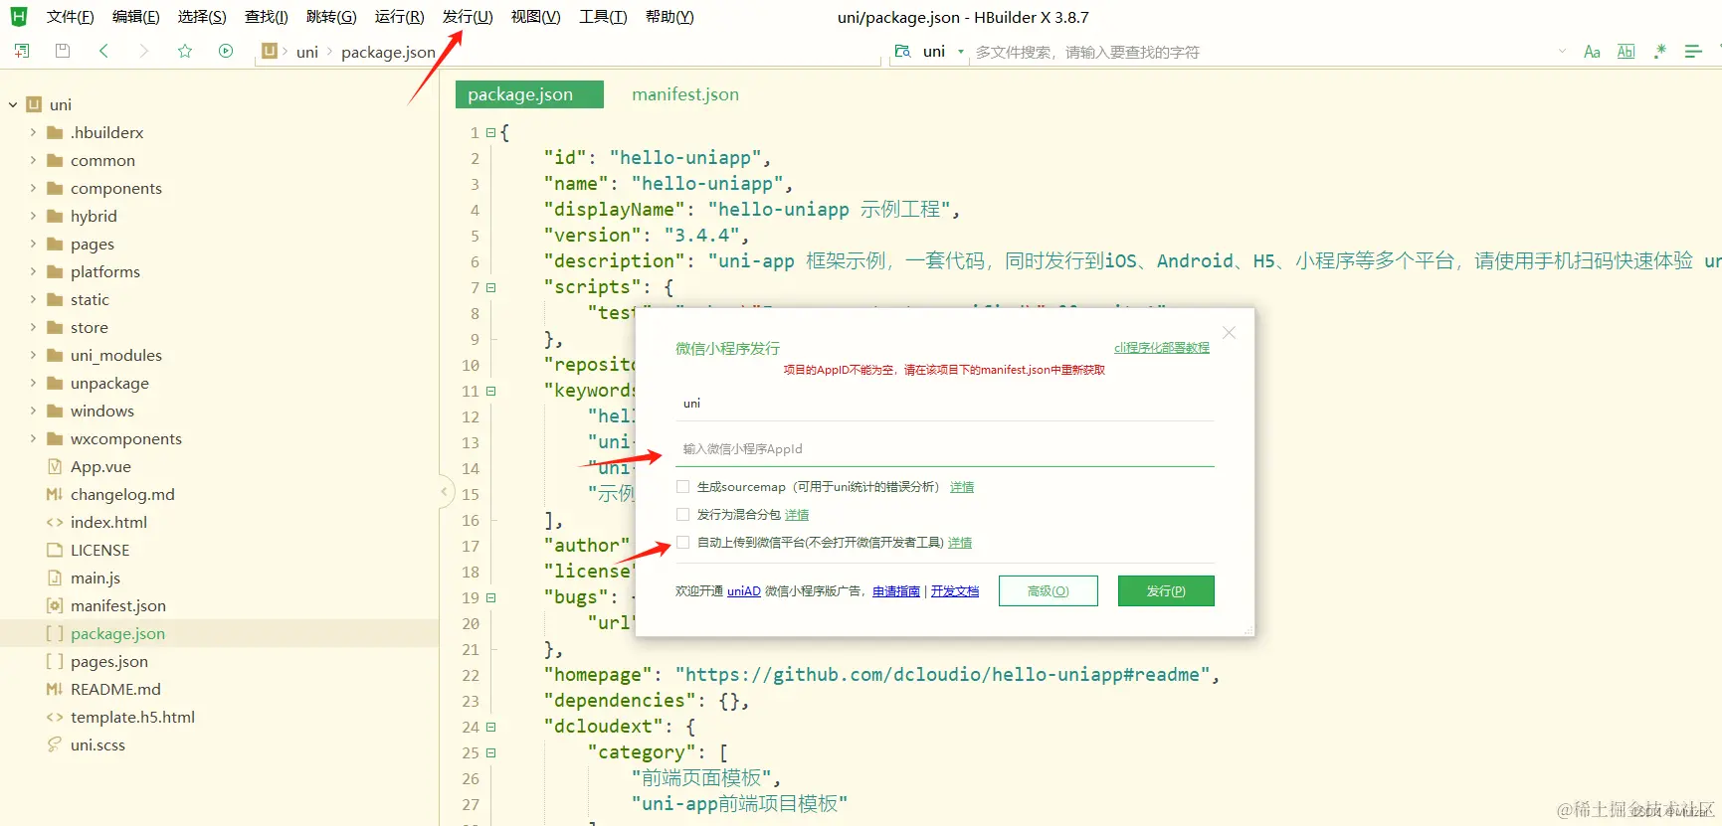This screenshot has height=826, width=1722.
Task: Click the uni.scss file icon
Action: click(55, 744)
